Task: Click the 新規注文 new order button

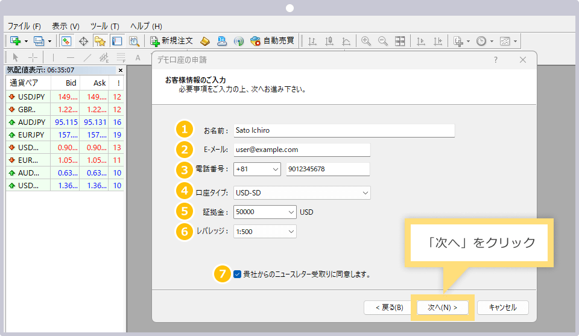Action: click(x=172, y=41)
